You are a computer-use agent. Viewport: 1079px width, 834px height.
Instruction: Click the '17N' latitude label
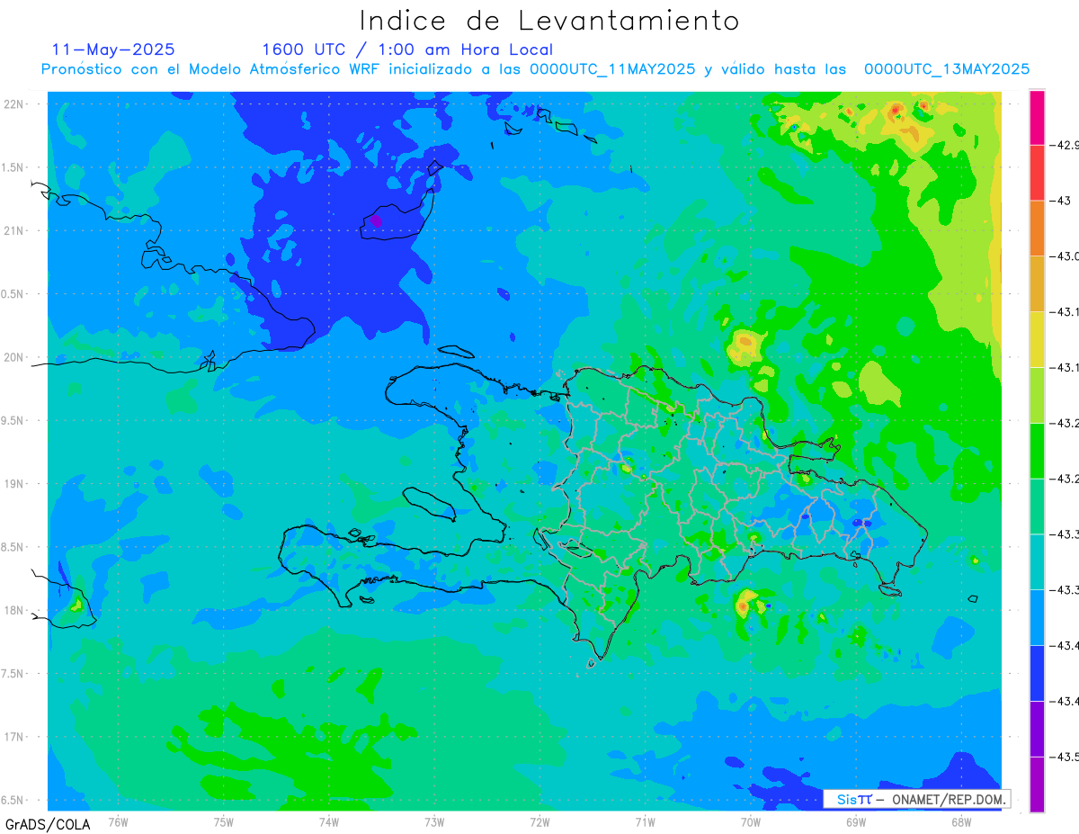(14, 737)
